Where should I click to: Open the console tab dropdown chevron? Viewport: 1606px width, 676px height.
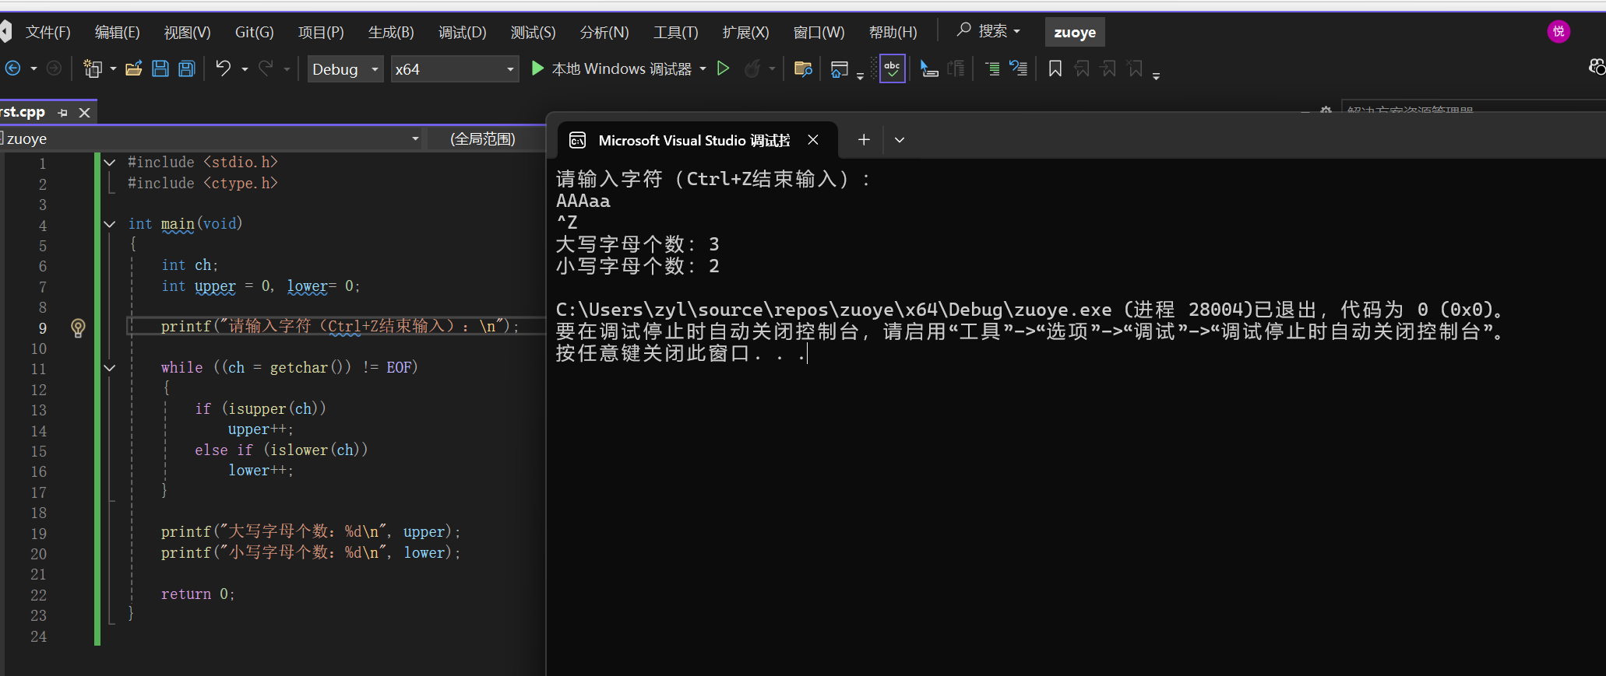pyautogui.click(x=900, y=140)
